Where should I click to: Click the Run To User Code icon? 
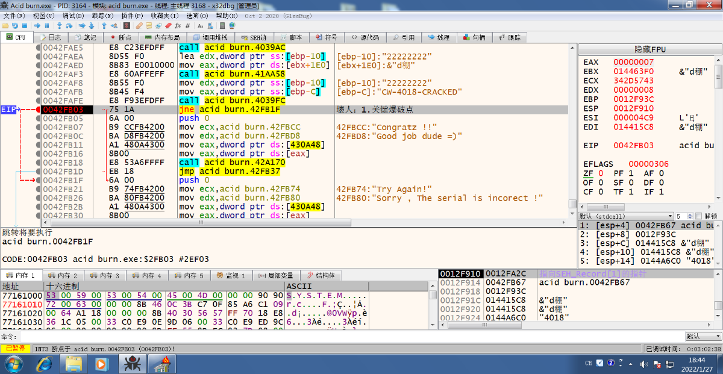[115, 26]
